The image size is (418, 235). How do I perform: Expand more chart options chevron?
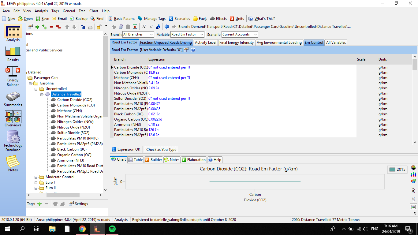click(x=415, y=214)
